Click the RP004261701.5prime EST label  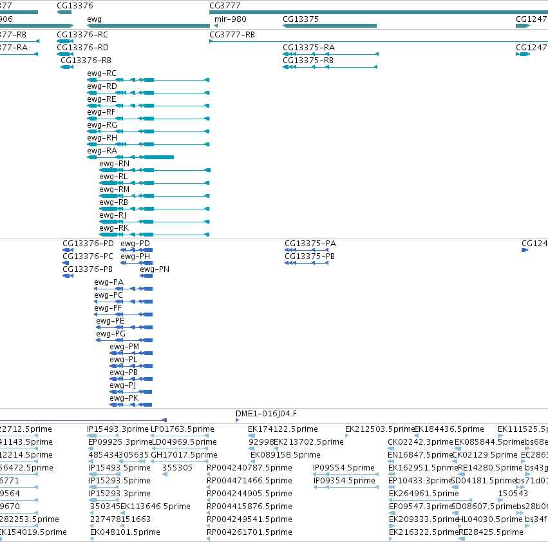[250, 533]
